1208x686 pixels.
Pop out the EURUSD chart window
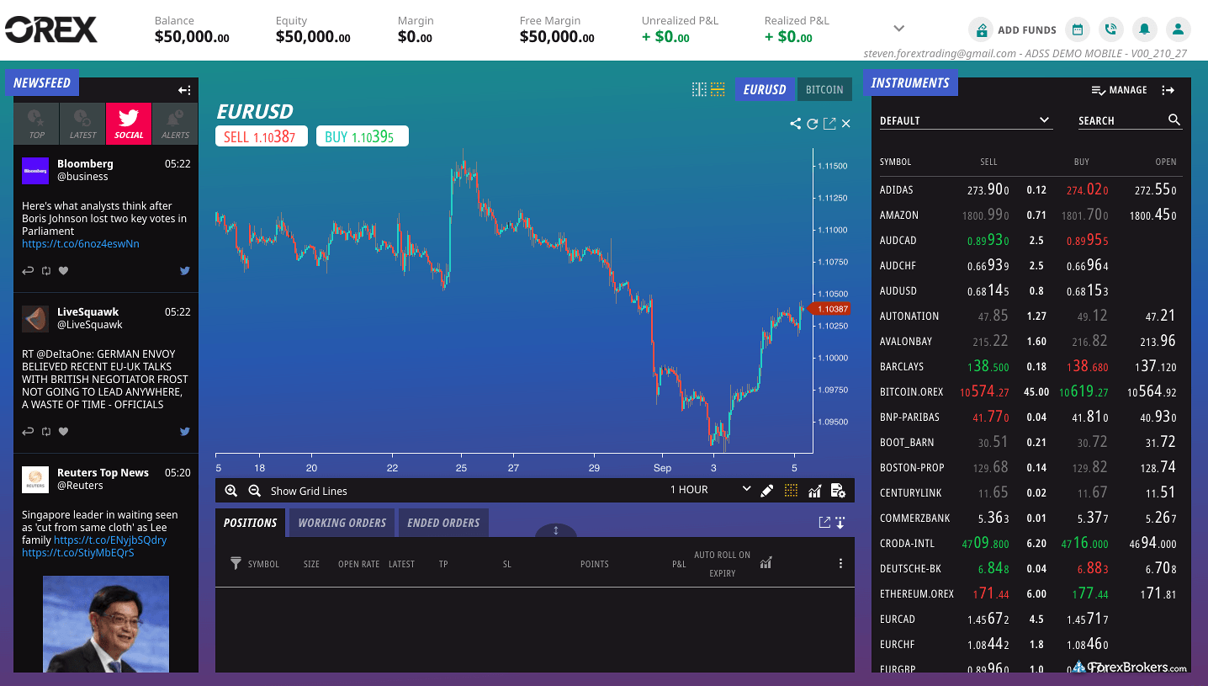point(829,124)
